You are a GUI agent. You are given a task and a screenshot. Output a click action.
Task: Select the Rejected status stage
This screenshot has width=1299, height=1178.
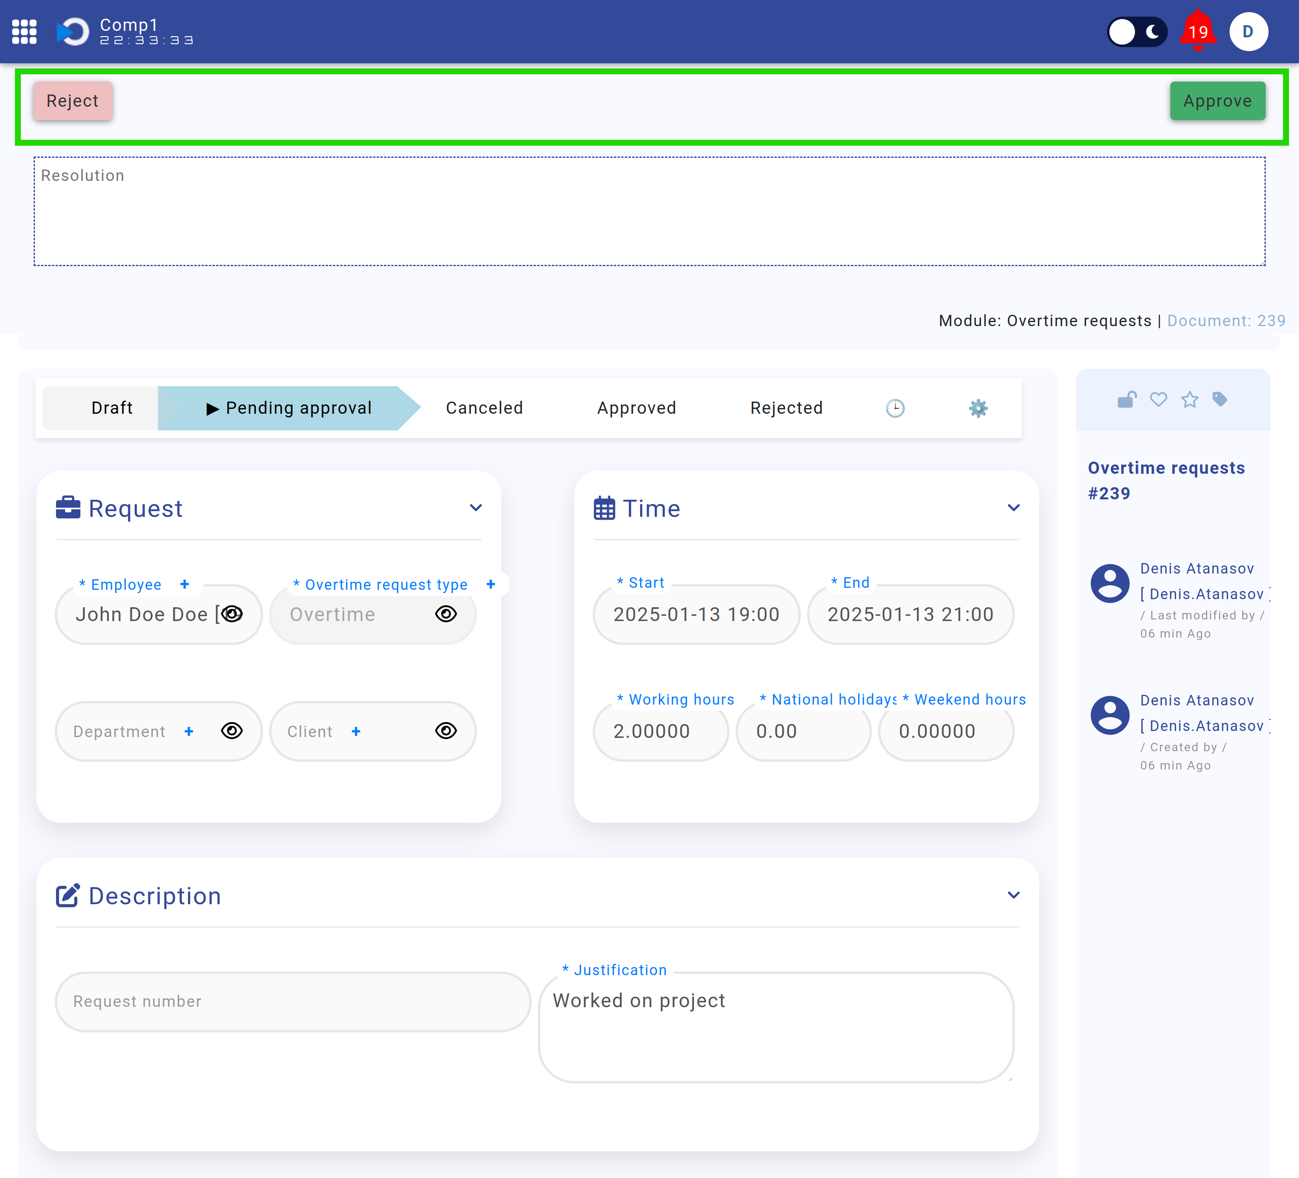coord(786,408)
